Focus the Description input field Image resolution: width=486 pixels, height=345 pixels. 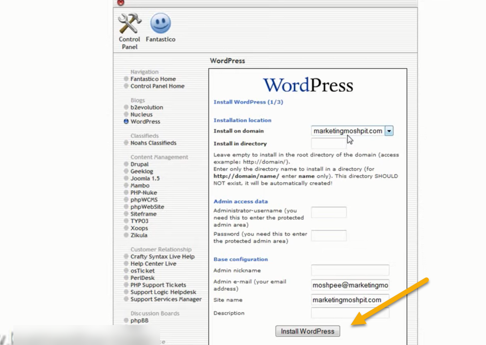(x=350, y=313)
